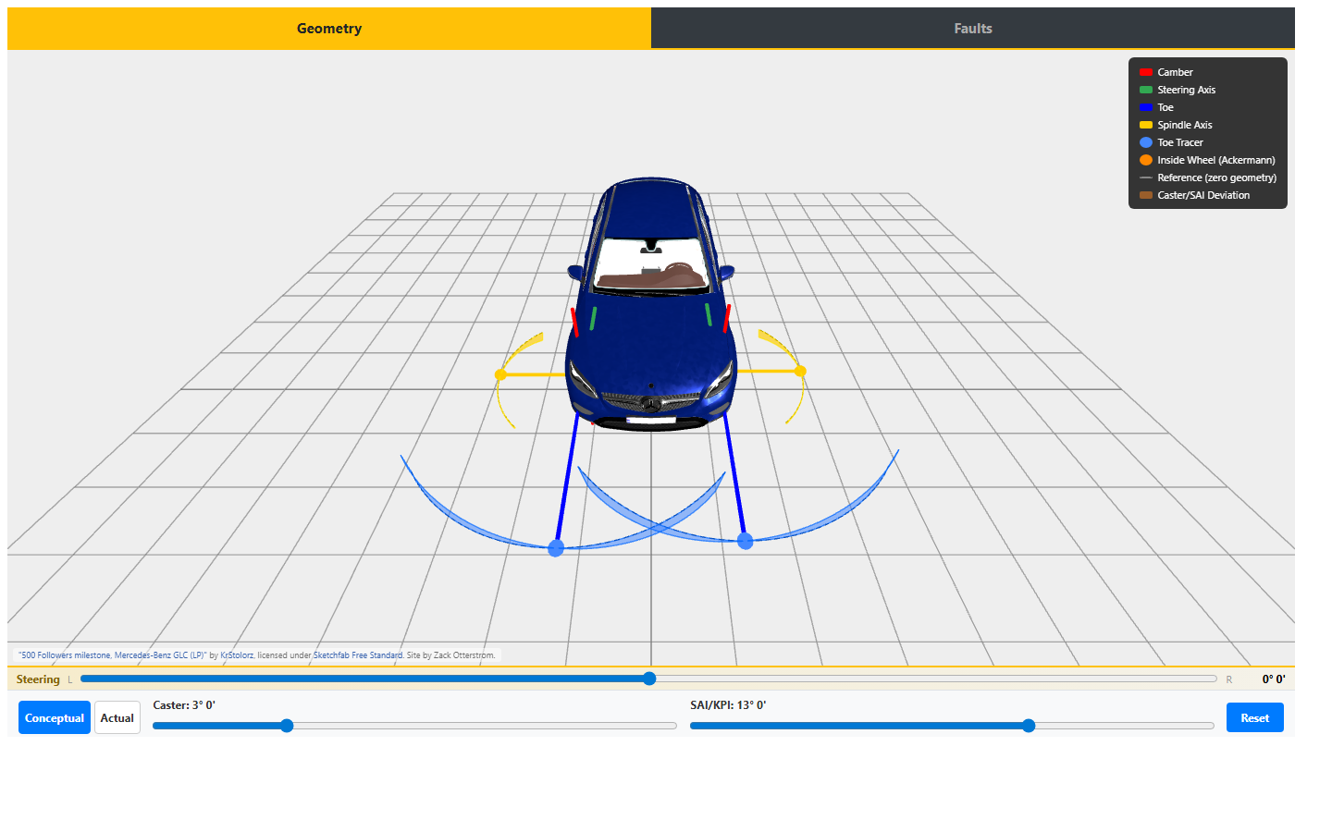Click the blue Toe legend swatch
1332x832 pixels.
(x=1146, y=107)
